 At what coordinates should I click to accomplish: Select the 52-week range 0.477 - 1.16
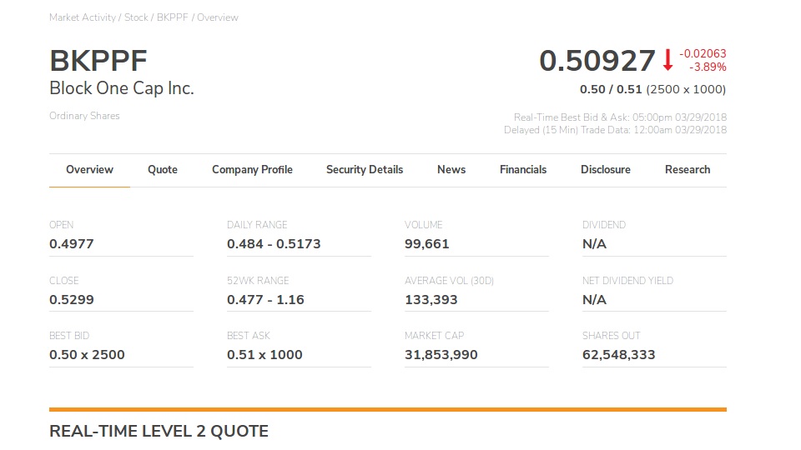[x=265, y=300]
